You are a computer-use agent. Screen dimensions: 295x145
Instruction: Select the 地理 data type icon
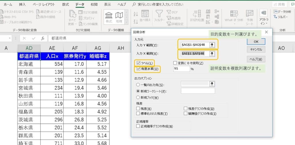(x=119, y=17)
